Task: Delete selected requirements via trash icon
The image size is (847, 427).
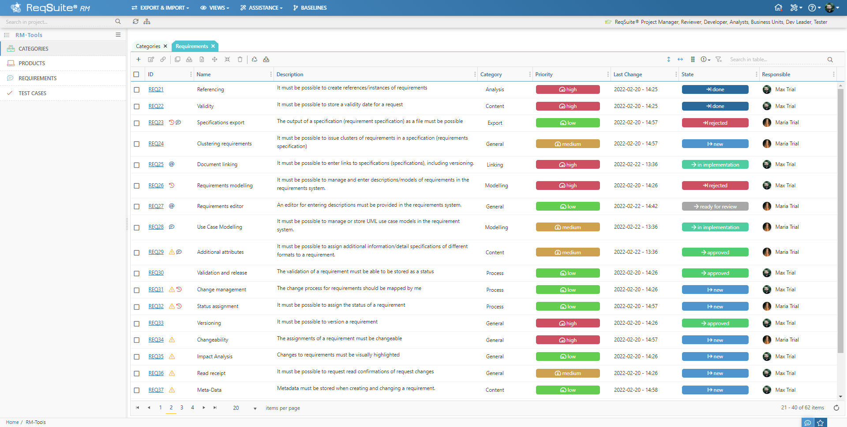Action: (x=240, y=59)
